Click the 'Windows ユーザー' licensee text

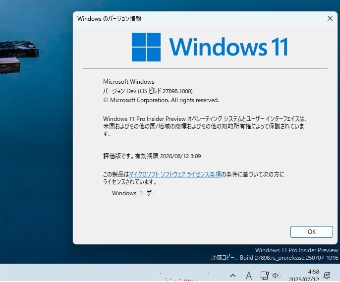134,193
